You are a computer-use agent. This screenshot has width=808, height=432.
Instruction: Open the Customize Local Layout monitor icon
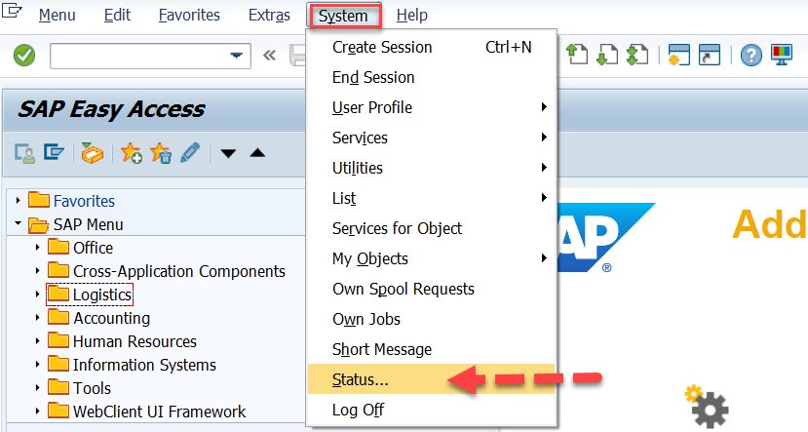(x=782, y=56)
